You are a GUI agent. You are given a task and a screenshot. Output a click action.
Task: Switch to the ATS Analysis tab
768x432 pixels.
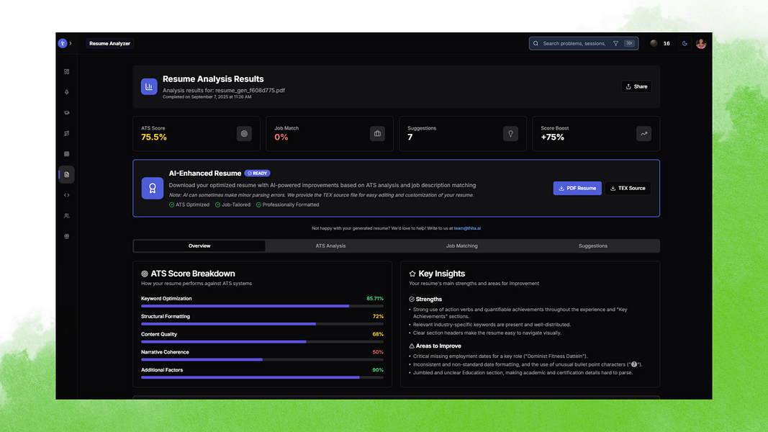(x=330, y=246)
